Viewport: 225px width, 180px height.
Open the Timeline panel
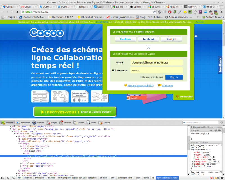click(65, 123)
